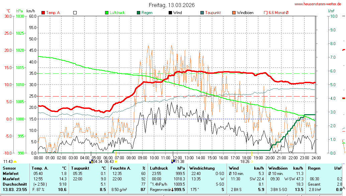This screenshot has width=346, height=196.
Task: Click the red Temp. A. legend square
Action: [x=43, y=13]
